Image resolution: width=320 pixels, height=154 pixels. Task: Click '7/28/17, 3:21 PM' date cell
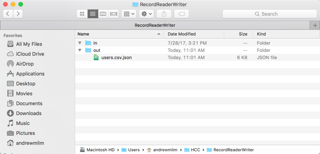click(x=187, y=43)
